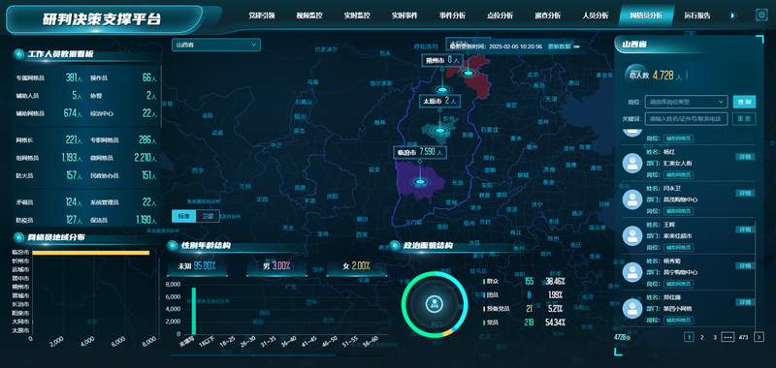Click the avatar icon of 杨红
This screenshot has width=776, height=368.
coord(632,163)
